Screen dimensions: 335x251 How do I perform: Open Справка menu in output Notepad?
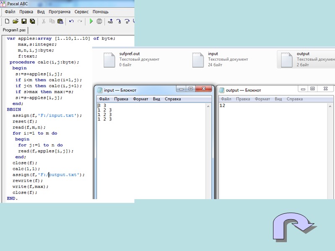295,99
